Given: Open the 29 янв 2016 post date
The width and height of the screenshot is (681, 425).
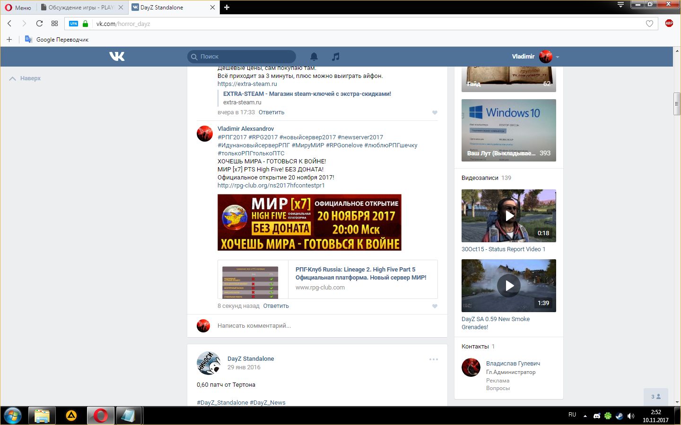Looking at the screenshot, I should pos(244,367).
